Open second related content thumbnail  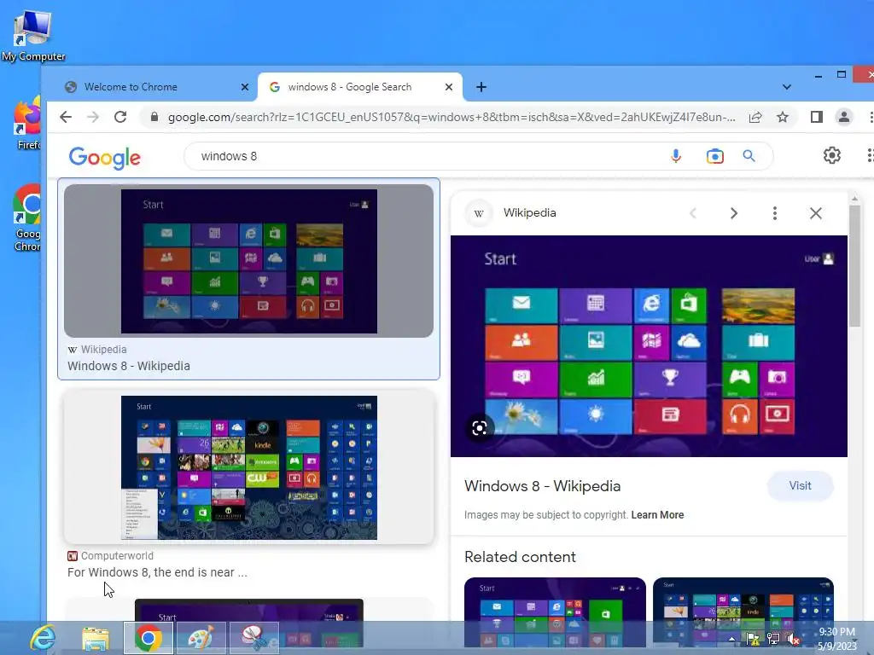click(743, 612)
